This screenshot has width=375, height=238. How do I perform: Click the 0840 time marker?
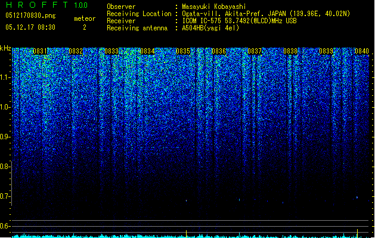[x=362, y=51]
